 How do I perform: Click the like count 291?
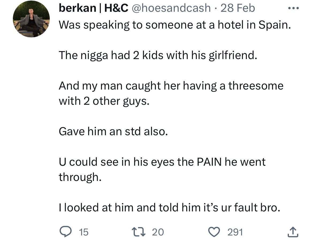[235, 232]
